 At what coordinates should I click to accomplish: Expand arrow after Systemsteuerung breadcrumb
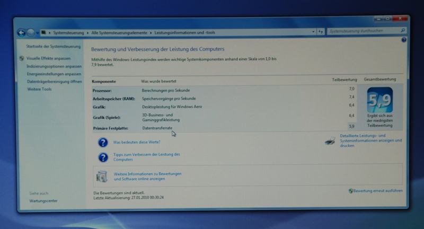click(87, 33)
